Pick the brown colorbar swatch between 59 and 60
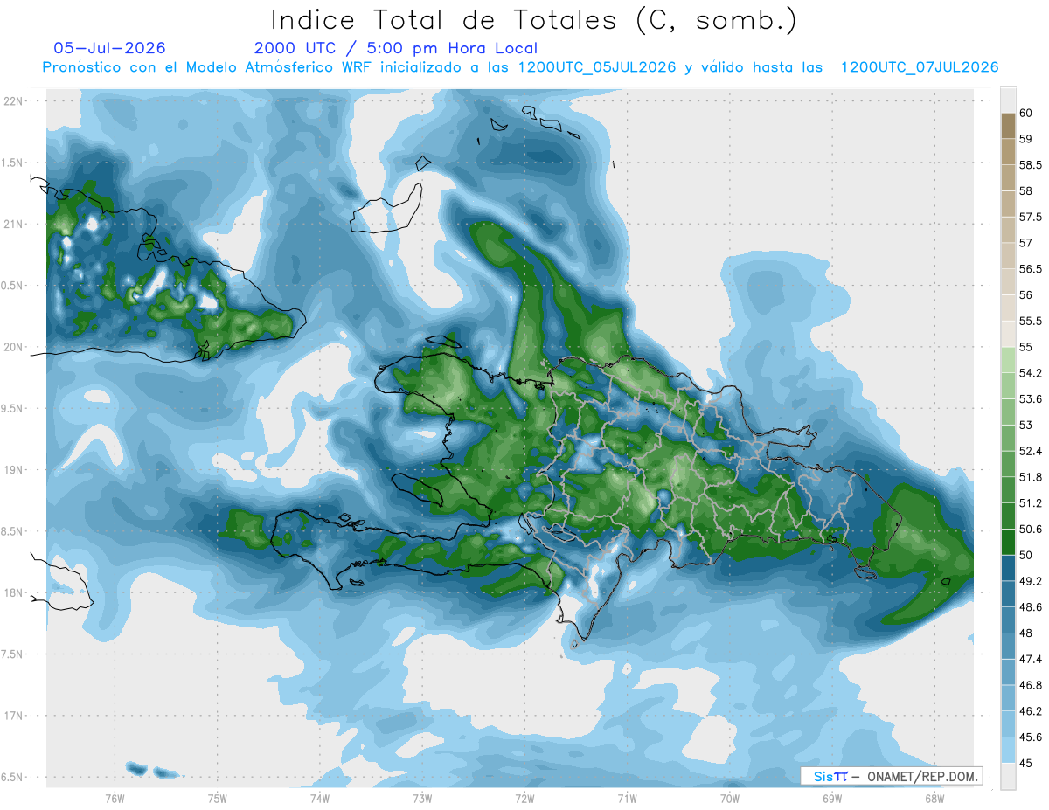This screenshot has width=1049, height=810. [1008, 125]
